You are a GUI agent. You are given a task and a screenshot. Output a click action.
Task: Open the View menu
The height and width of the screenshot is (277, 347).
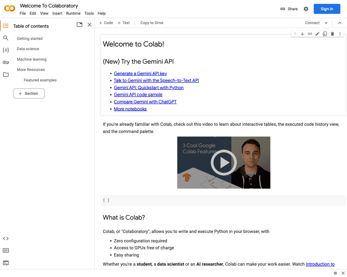(44, 13)
